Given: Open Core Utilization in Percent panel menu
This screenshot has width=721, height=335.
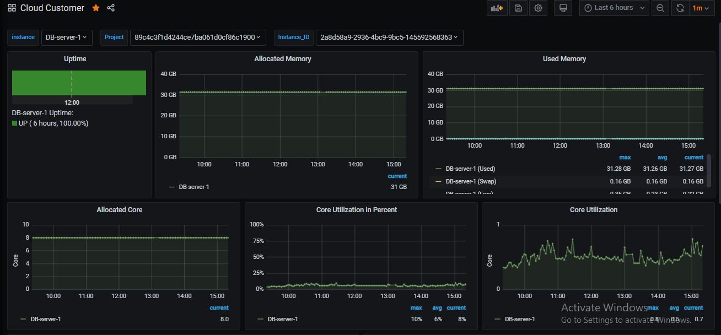Looking at the screenshot, I should (x=357, y=210).
